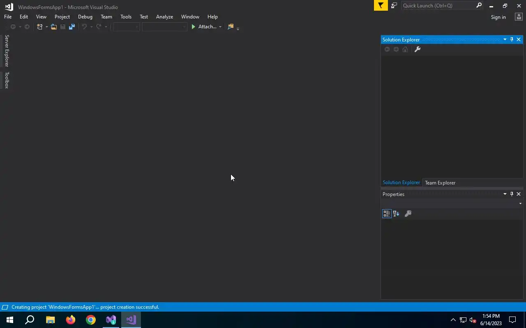
Task: Expand the Toolbox side tab
Action: click(x=7, y=80)
